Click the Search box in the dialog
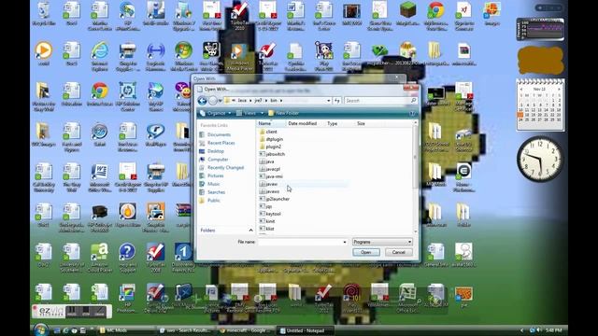Image resolution: width=598 pixels, height=336 pixels. pos(380,101)
